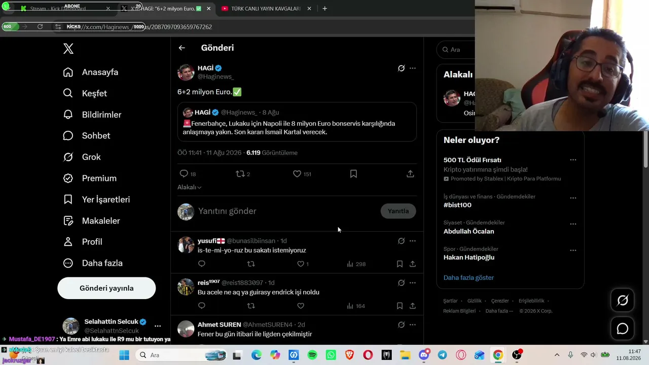Image resolution: width=649 pixels, height=365 pixels.
Task: Open more options on HAGİ's main post
Action: point(413,68)
